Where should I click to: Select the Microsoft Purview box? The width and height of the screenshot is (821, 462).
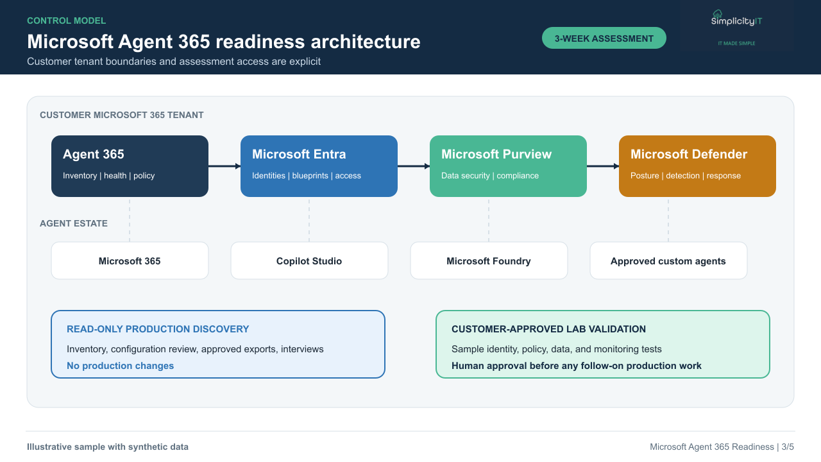[508, 166]
